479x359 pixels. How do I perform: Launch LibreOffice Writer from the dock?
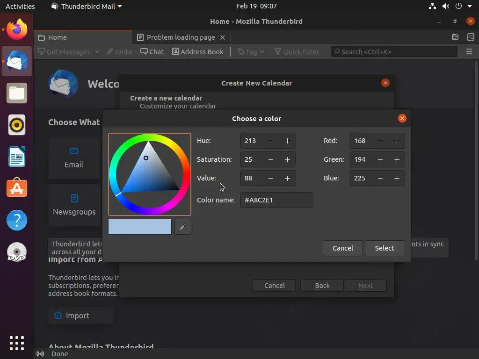[17, 157]
